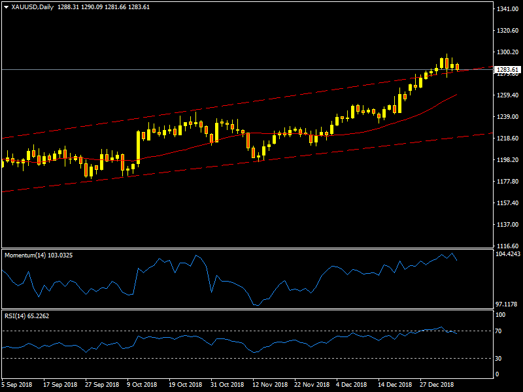This screenshot has width=523, height=392.
Task: Click the 12 Nov 2018 date label
Action: pos(270,384)
